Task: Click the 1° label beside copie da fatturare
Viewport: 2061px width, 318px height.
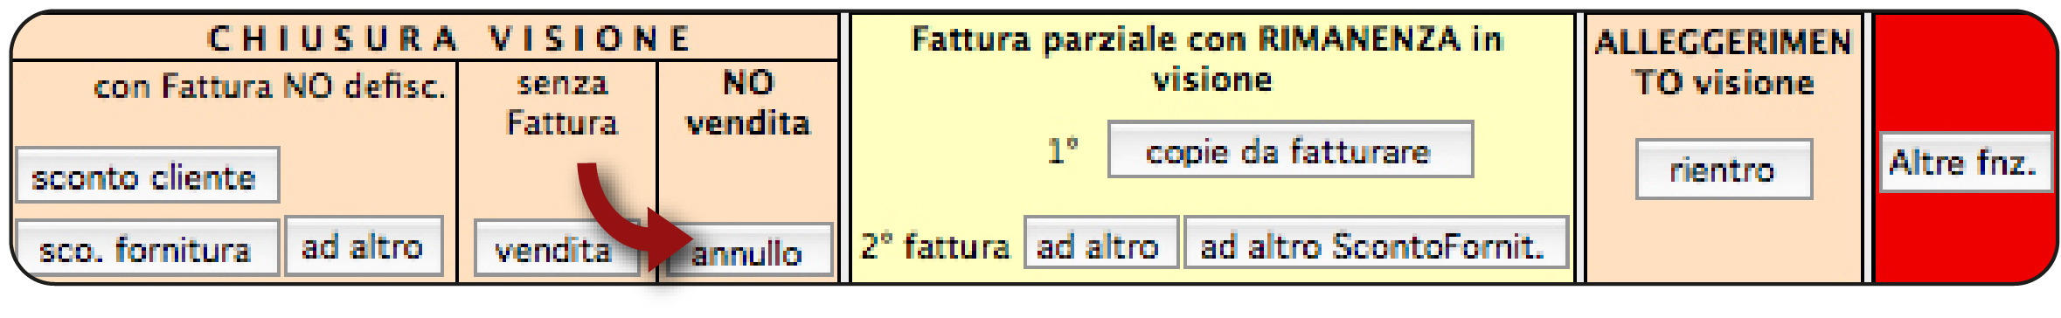Action: click(1063, 151)
